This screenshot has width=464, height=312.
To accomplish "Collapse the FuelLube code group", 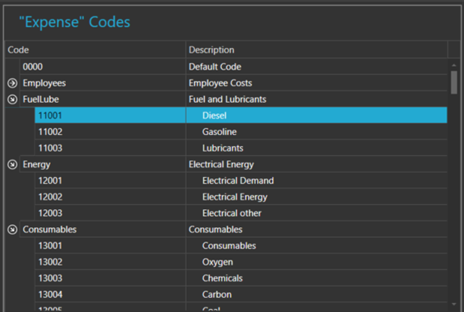I will pos(12,99).
